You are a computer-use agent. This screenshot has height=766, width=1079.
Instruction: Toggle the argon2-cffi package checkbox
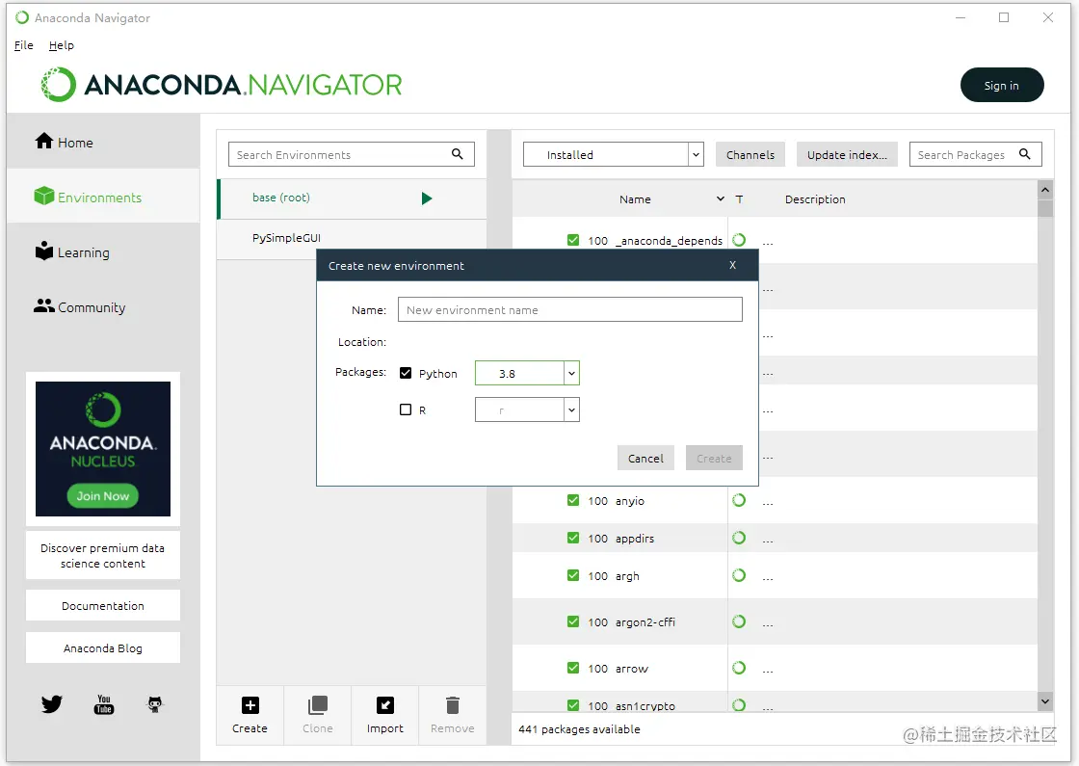tap(573, 621)
